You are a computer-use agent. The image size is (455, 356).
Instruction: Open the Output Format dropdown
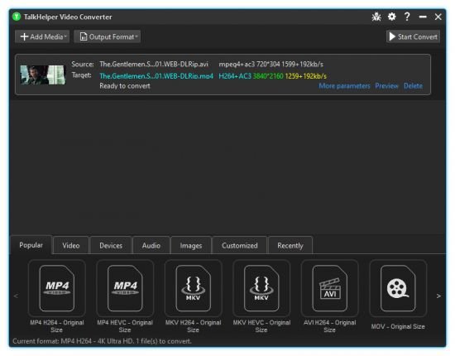(x=108, y=36)
